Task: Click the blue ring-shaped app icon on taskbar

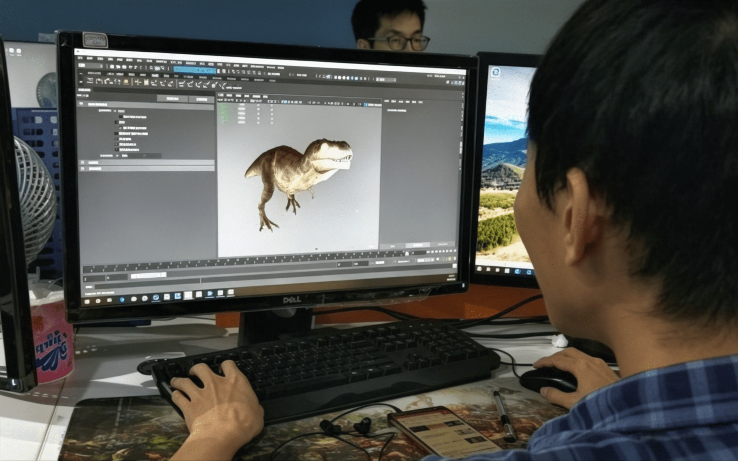Action: 156,297
